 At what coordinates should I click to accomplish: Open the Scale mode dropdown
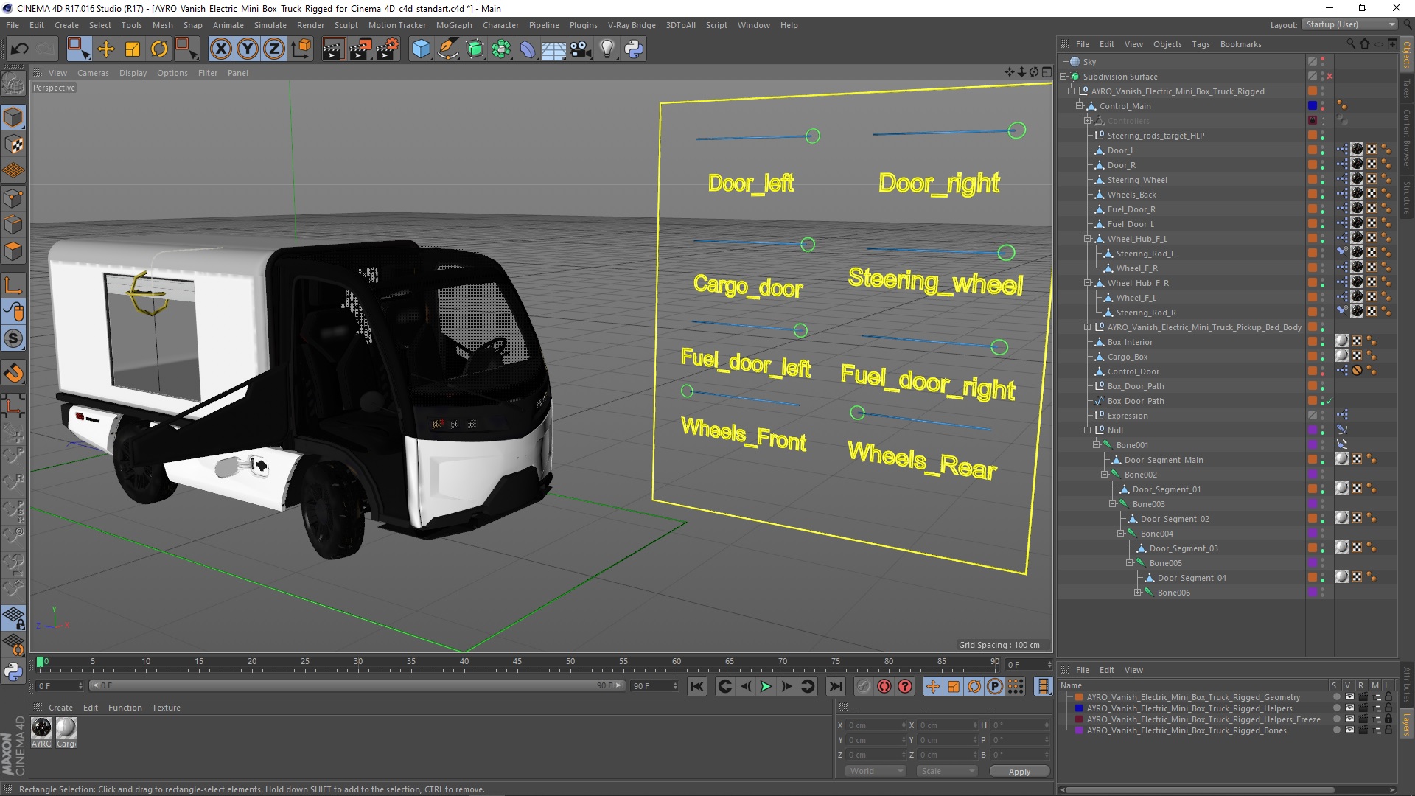point(946,771)
